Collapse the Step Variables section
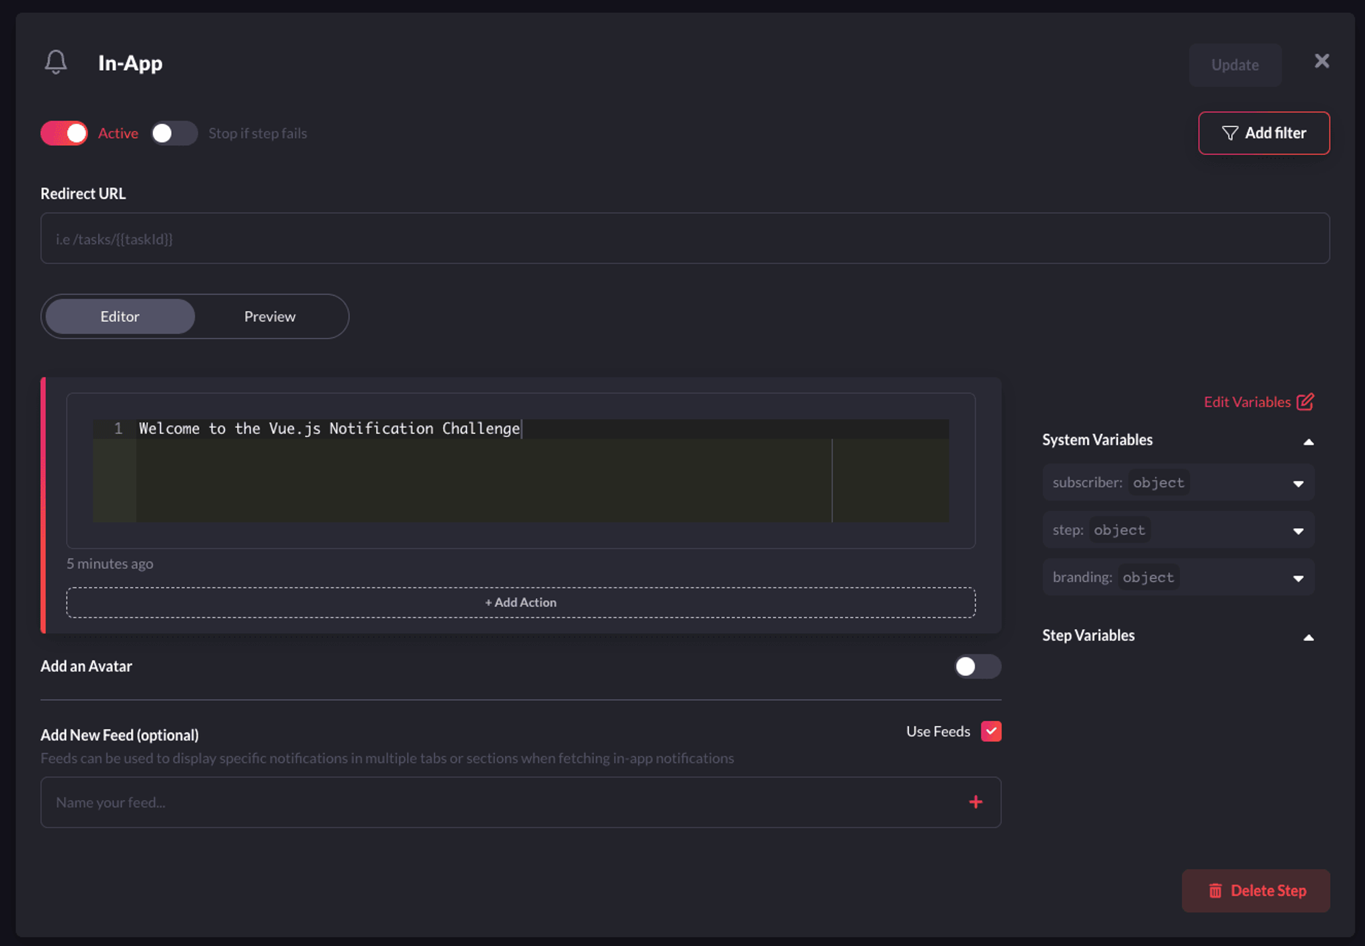The width and height of the screenshot is (1365, 946). 1308,637
